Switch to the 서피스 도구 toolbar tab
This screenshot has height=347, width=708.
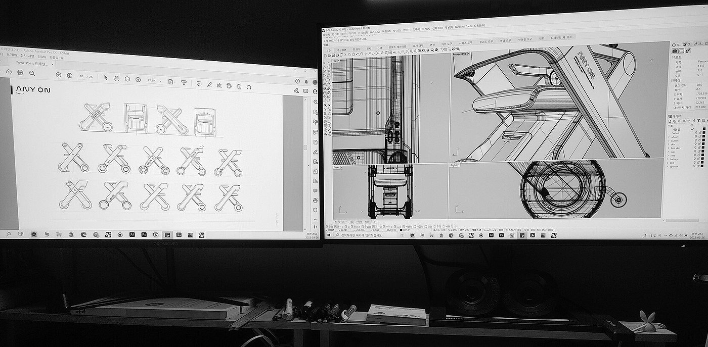click(x=465, y=43)
